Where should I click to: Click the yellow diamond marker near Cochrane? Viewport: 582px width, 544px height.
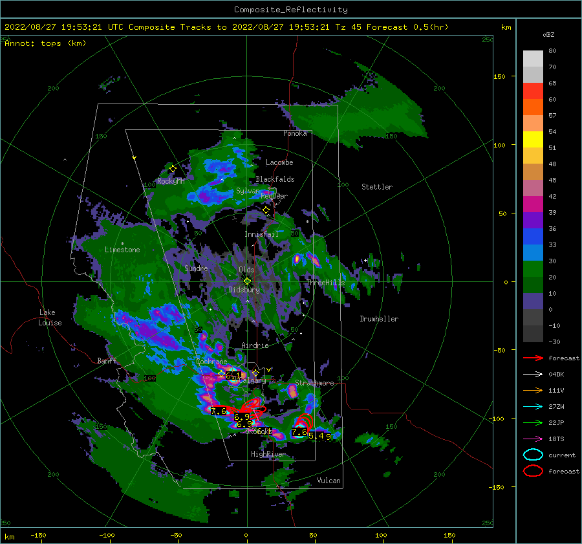(x=221, y=374)
